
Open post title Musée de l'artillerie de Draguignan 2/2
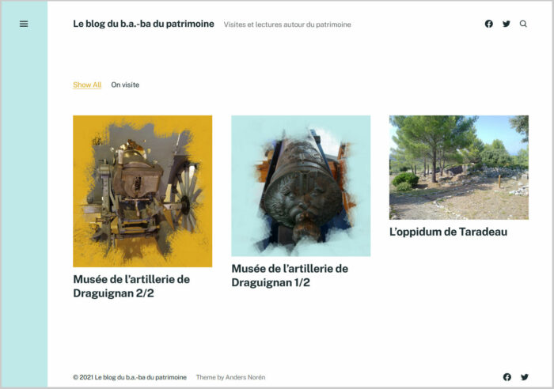click(x=131, y=286)
